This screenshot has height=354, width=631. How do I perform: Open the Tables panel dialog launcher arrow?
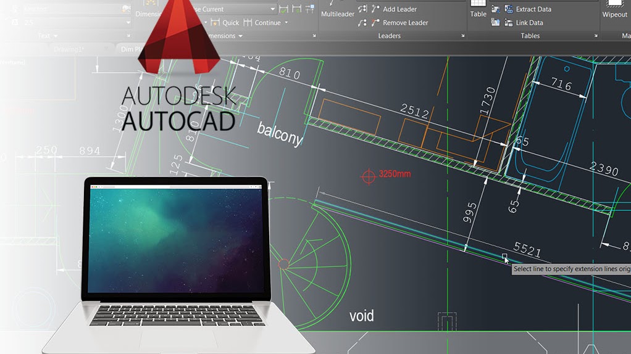(x=596, y=36)
